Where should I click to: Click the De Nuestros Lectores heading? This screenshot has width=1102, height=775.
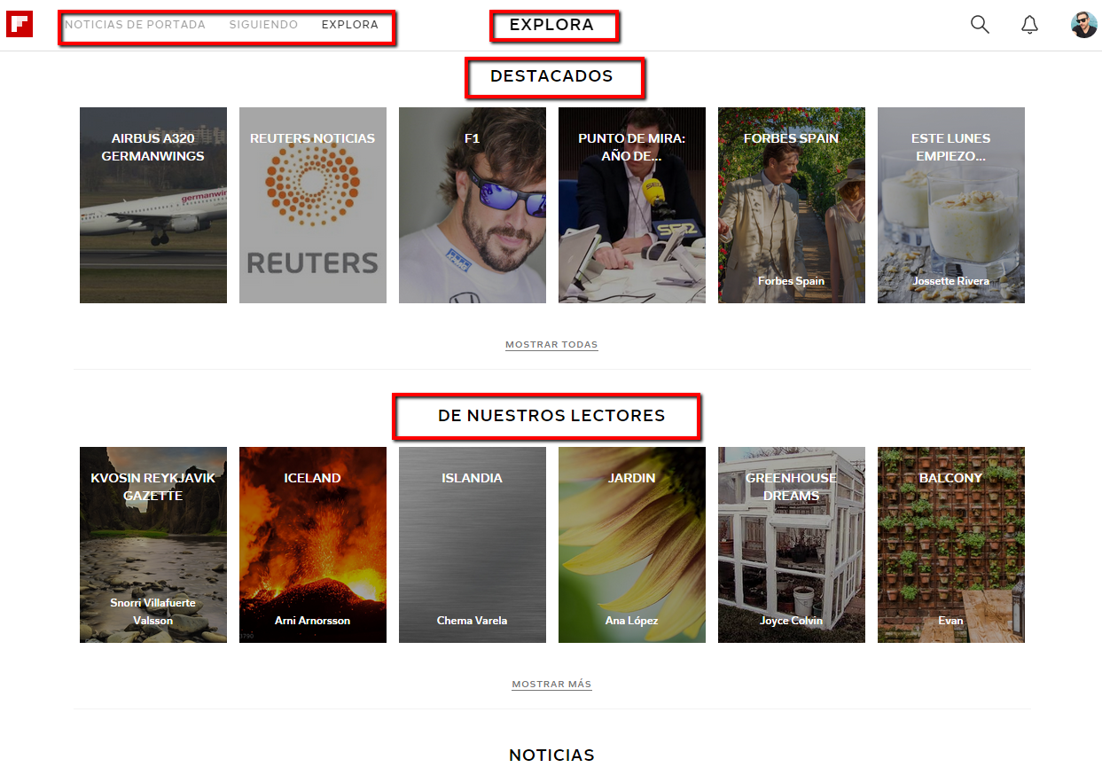tap(551, 416)
